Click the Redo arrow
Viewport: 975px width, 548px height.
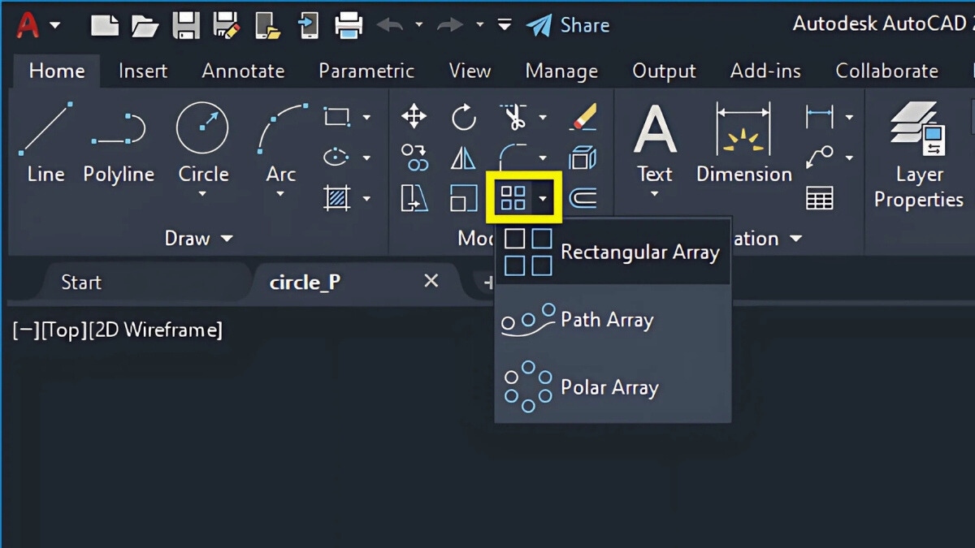450,25
